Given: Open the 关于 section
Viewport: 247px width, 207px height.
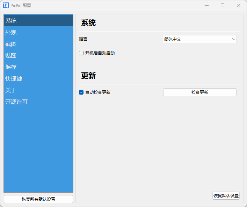Looking at the screenshot, I should pos(38,90).
